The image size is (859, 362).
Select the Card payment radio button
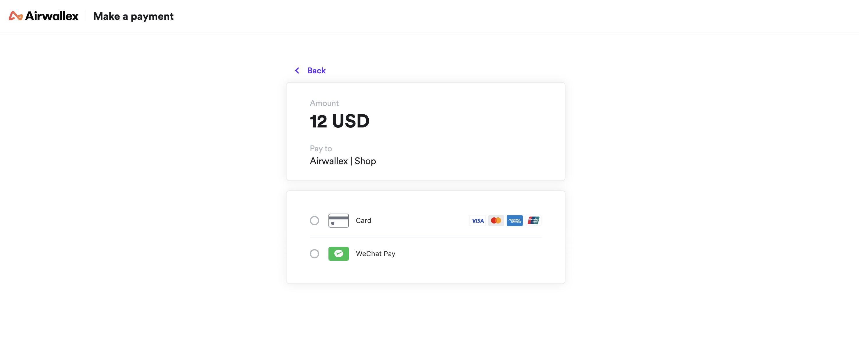[314, 220]
